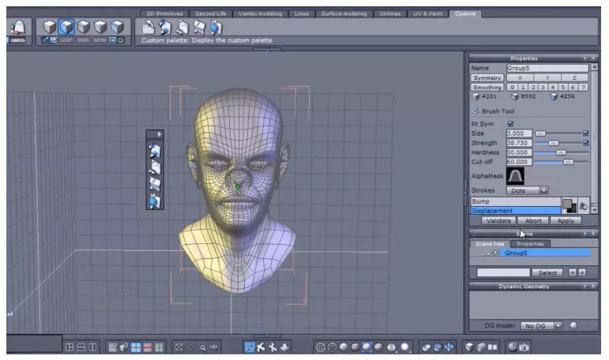Open the Surface modeling tab

click(x=345, y=13)
